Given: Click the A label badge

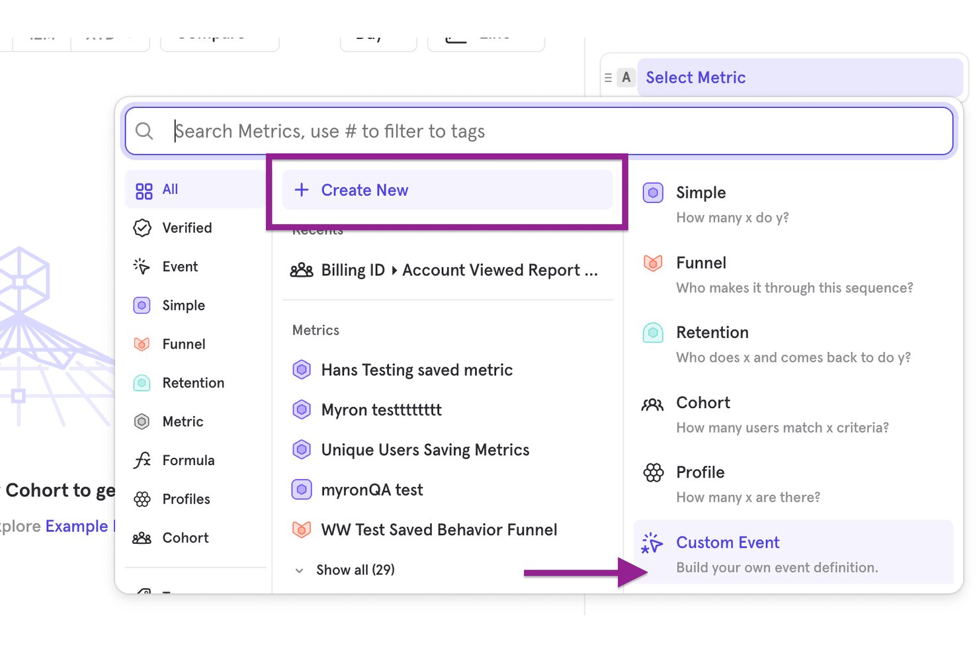Looking at the screenshot, I should [626, 77].
